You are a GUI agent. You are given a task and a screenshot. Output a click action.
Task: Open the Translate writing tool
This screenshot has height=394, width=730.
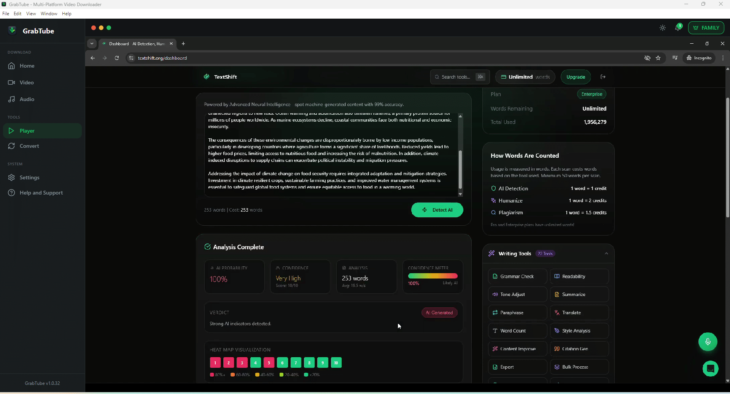coord(579,313)
